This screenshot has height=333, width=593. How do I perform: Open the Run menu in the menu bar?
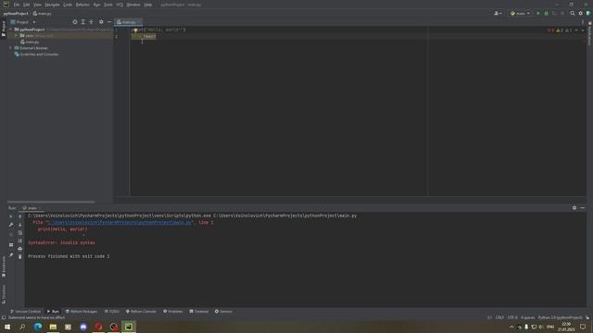click(x=96, y=5)
